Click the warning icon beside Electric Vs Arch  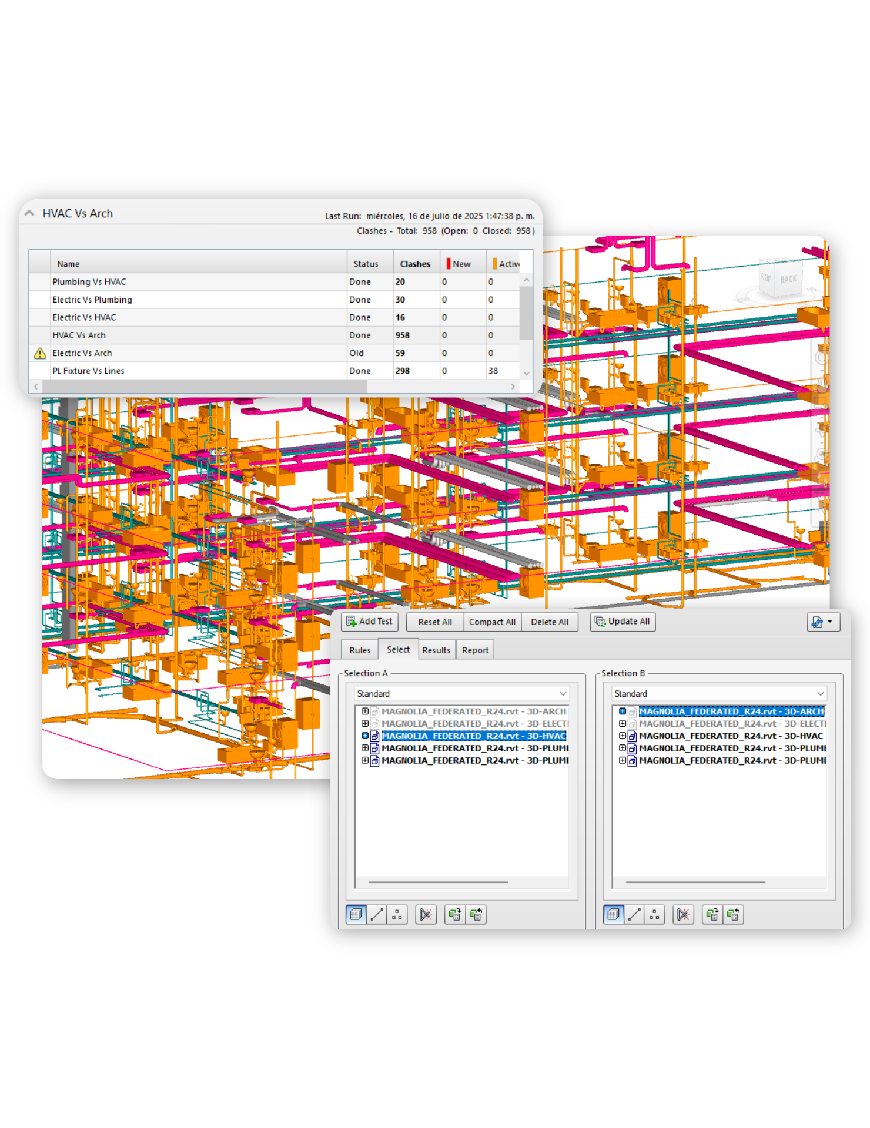[x=40, y=353]
